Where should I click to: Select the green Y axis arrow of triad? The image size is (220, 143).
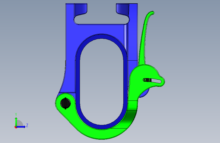click(16, 122)
